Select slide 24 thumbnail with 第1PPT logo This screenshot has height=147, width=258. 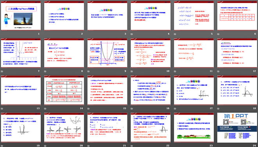pyautogui.click(x=237, y=128)
